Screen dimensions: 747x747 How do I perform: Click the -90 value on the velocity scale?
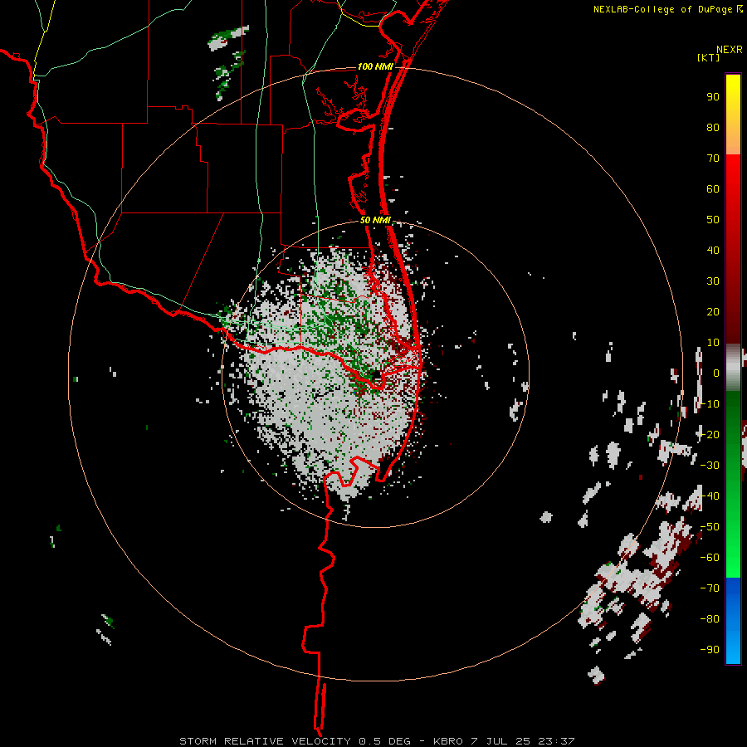point(710,650)
